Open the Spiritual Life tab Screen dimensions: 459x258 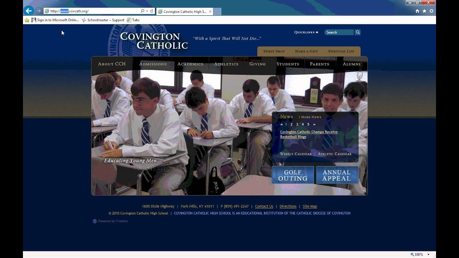[x=341, y=51]
